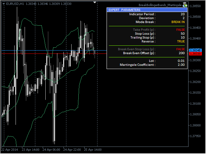This screenshot has width=206, height=154.
Task: Click the Break Even Stop Loss FALSE value
Action: click(x=180, y=49)
